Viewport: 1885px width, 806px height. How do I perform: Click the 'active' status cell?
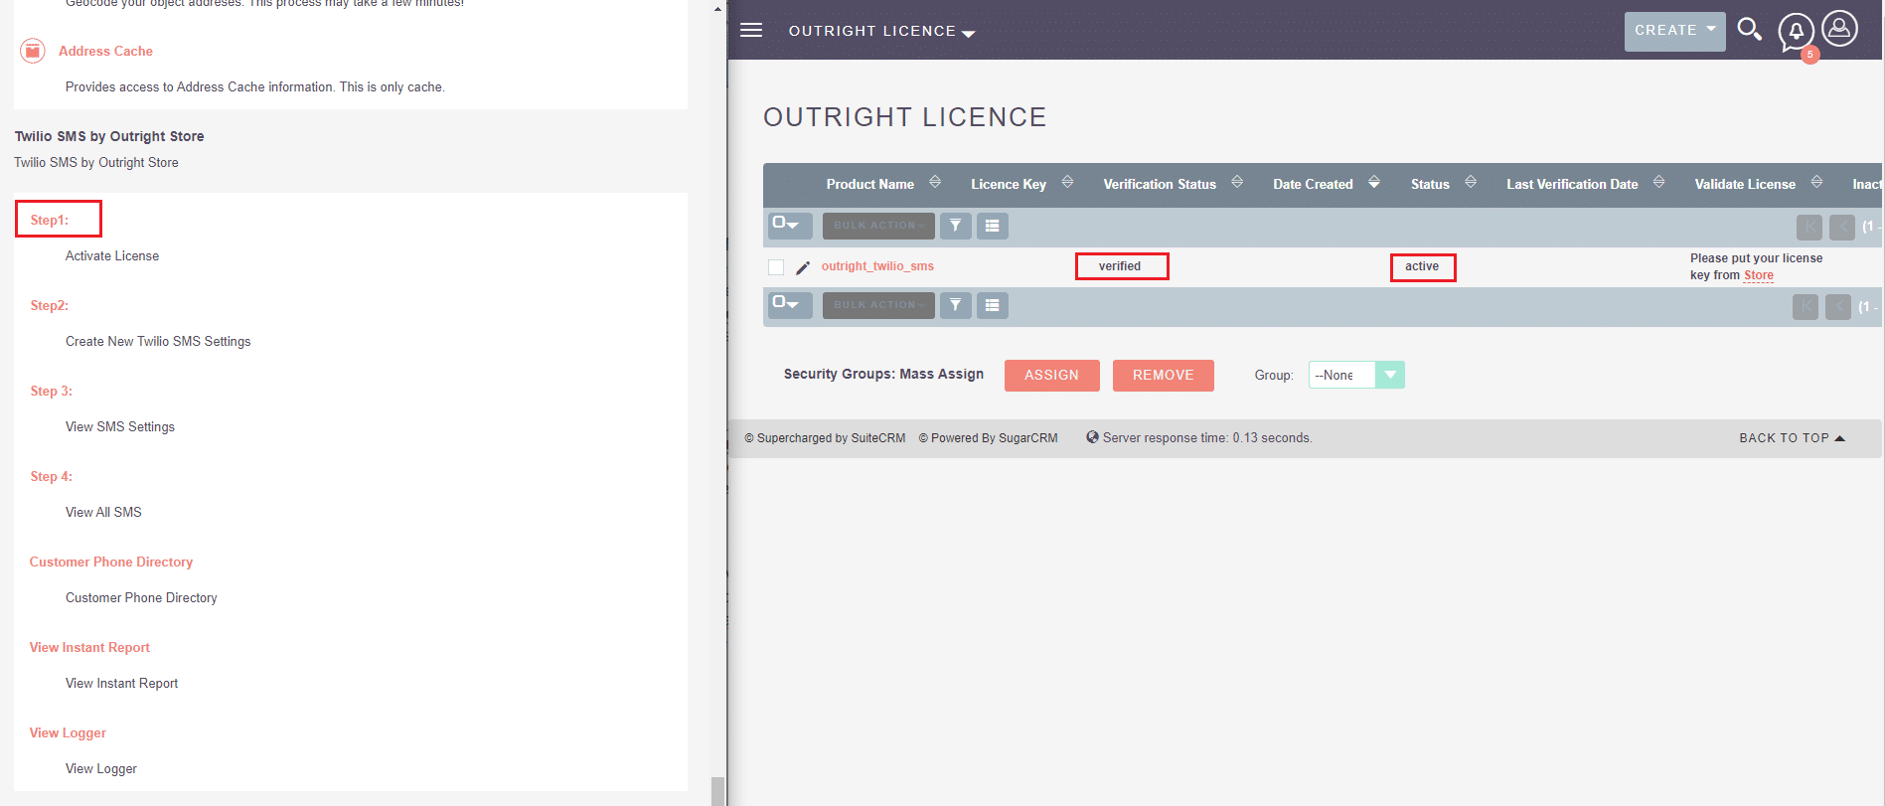[1422, 266]
